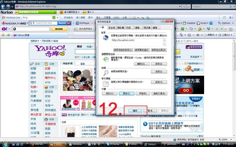Click the green Norton phishing protection bar
This screenshot has width=236, height=147.
point(35,12)
